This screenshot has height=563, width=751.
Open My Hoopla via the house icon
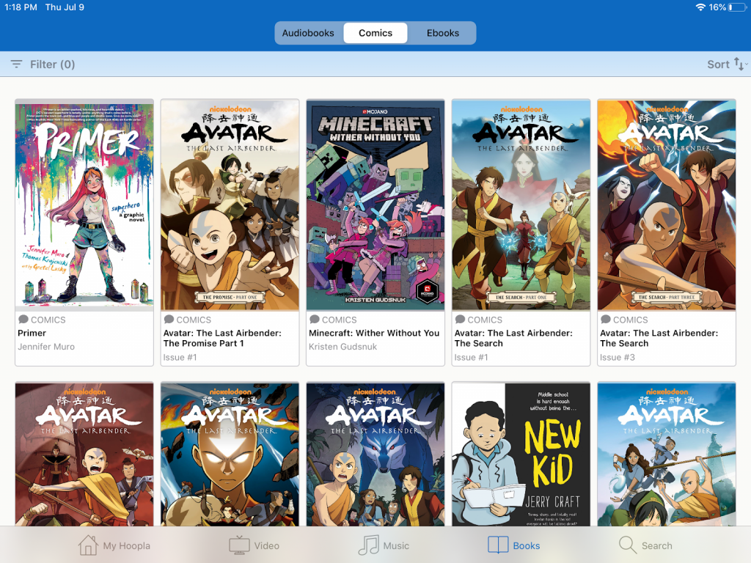88,545
